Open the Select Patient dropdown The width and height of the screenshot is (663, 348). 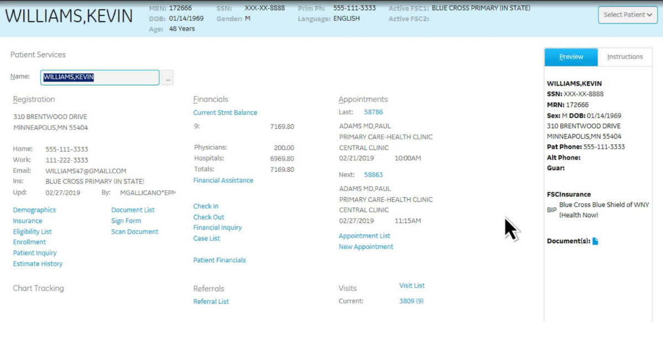click(x=627, y=15)
